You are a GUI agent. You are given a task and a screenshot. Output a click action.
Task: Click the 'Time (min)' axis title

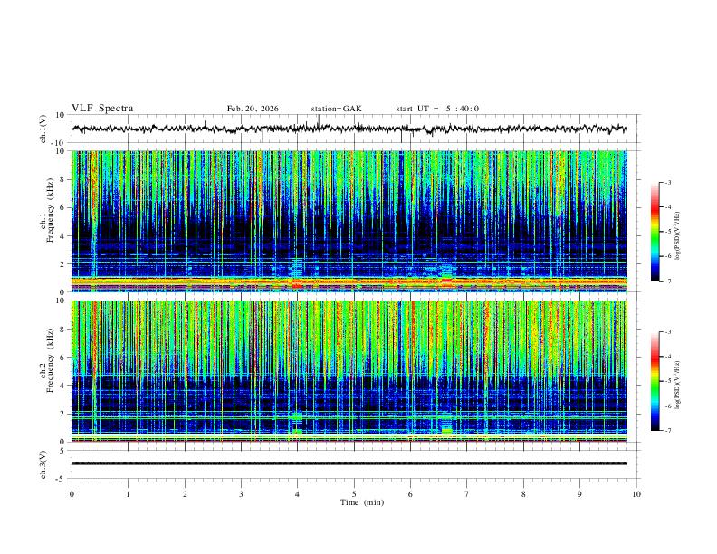[x=362, y=502]
